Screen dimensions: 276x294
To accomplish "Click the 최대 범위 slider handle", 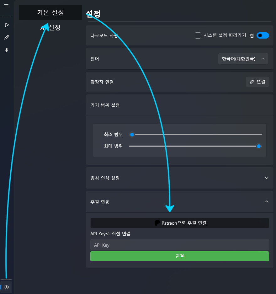I will click(x=259, y=146).
